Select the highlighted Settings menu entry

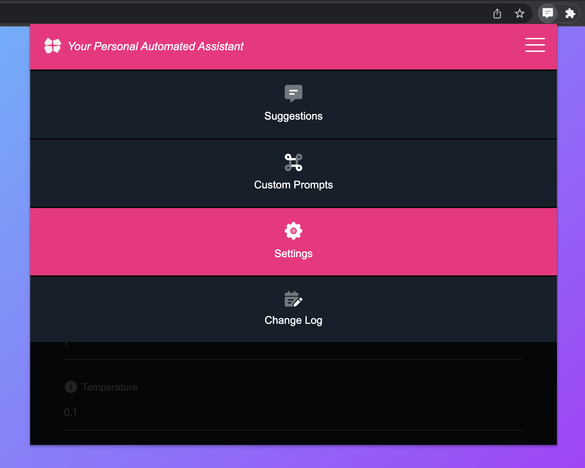pos(293,242)
